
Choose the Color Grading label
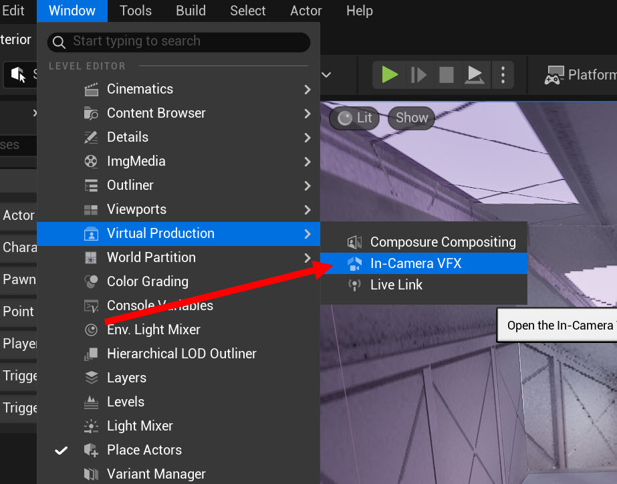148,281
